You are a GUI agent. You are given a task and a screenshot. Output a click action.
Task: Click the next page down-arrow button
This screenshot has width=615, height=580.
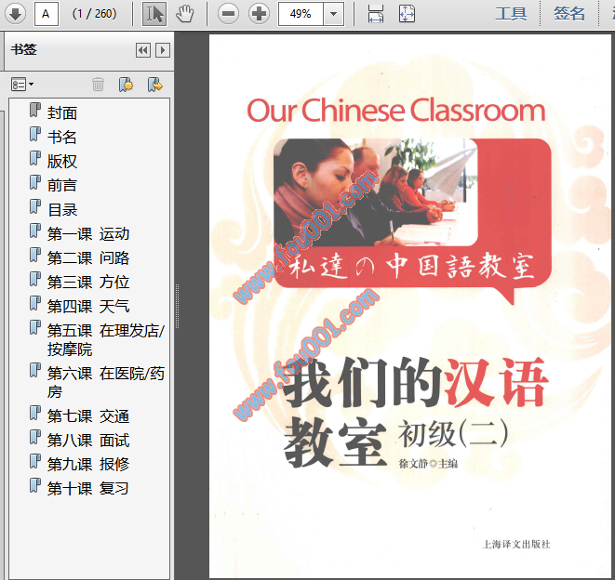(15, 14)
